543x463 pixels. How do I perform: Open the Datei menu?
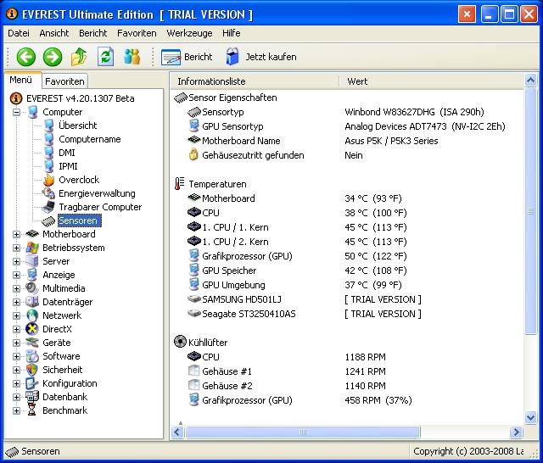(19, 33)
